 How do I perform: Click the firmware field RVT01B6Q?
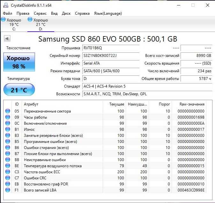coord(111,48)
